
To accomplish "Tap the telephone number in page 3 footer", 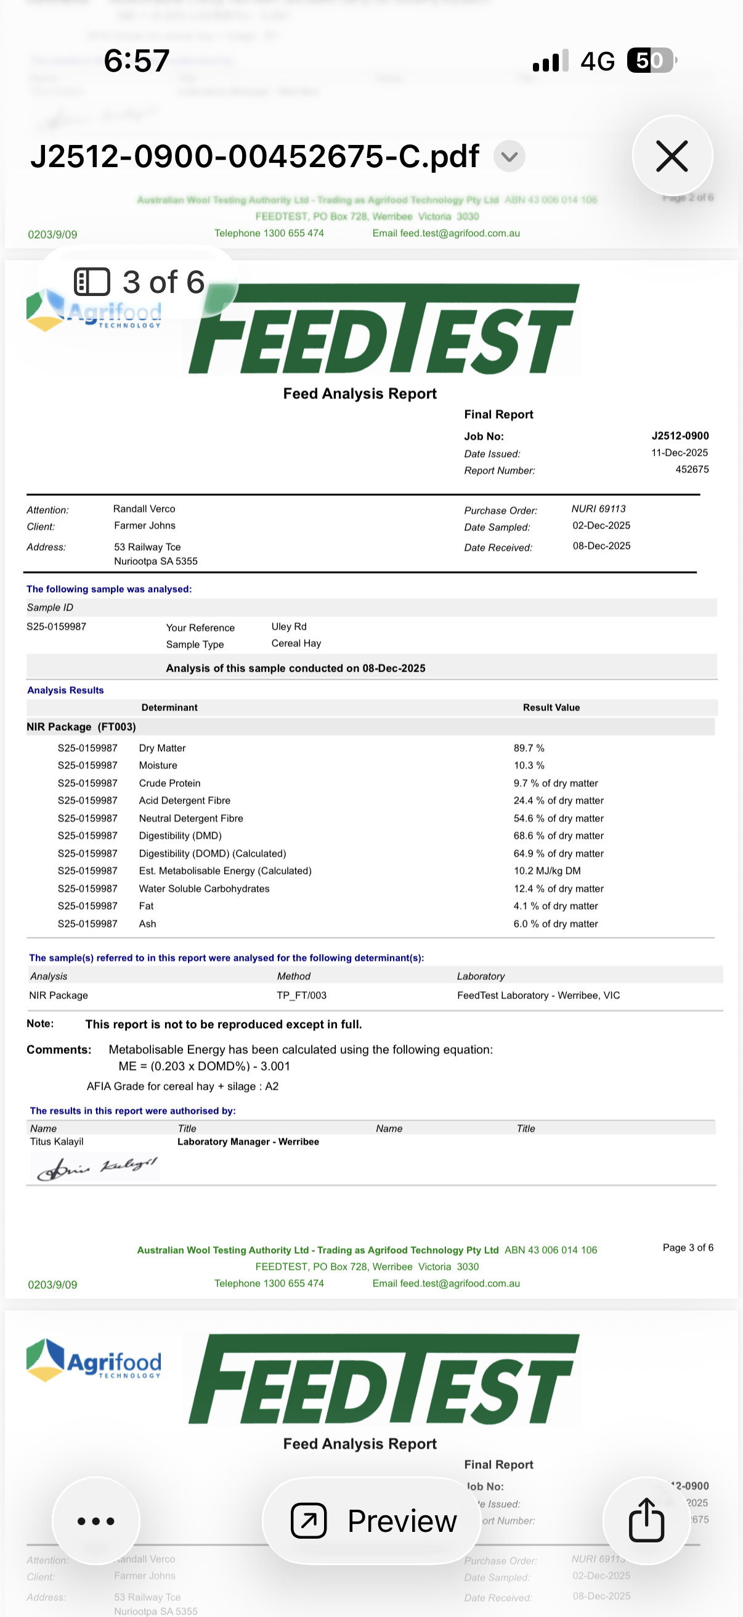I will 269,1283.
